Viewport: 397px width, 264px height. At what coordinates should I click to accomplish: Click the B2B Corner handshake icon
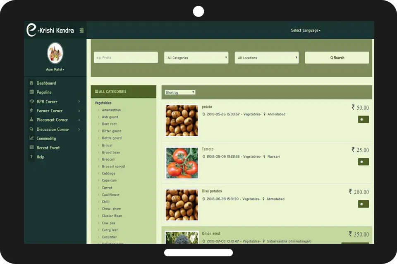tap(31, 101)
